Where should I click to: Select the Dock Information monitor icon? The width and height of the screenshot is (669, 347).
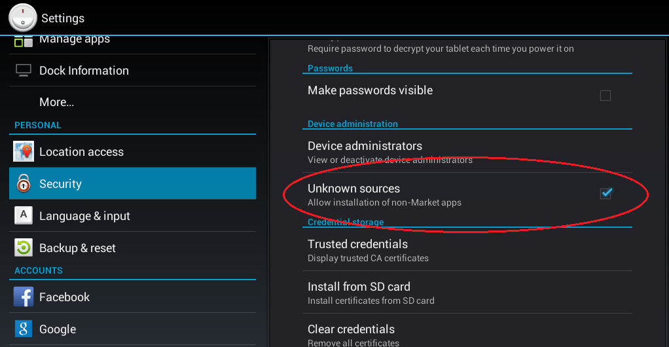pos(24,71)
